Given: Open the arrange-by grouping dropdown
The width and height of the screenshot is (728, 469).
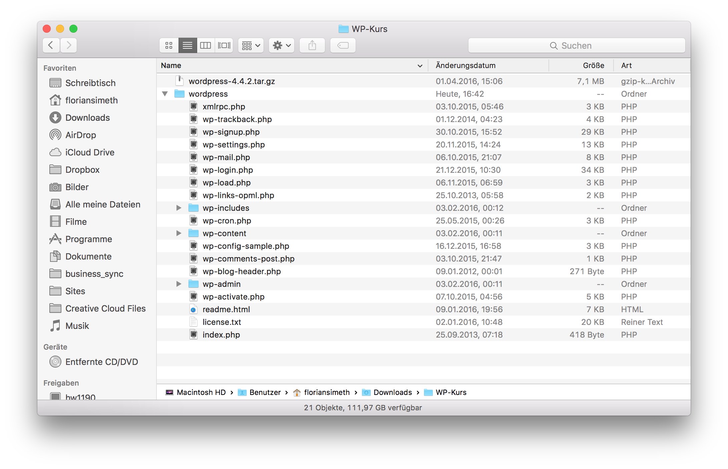Looking at the screenshot, I should click(251, 45).
